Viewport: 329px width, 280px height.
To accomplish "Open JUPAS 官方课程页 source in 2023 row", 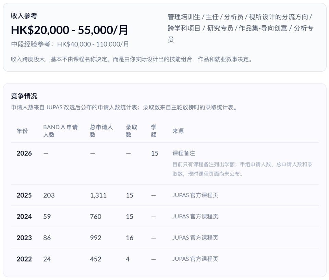I will [195, 238].
